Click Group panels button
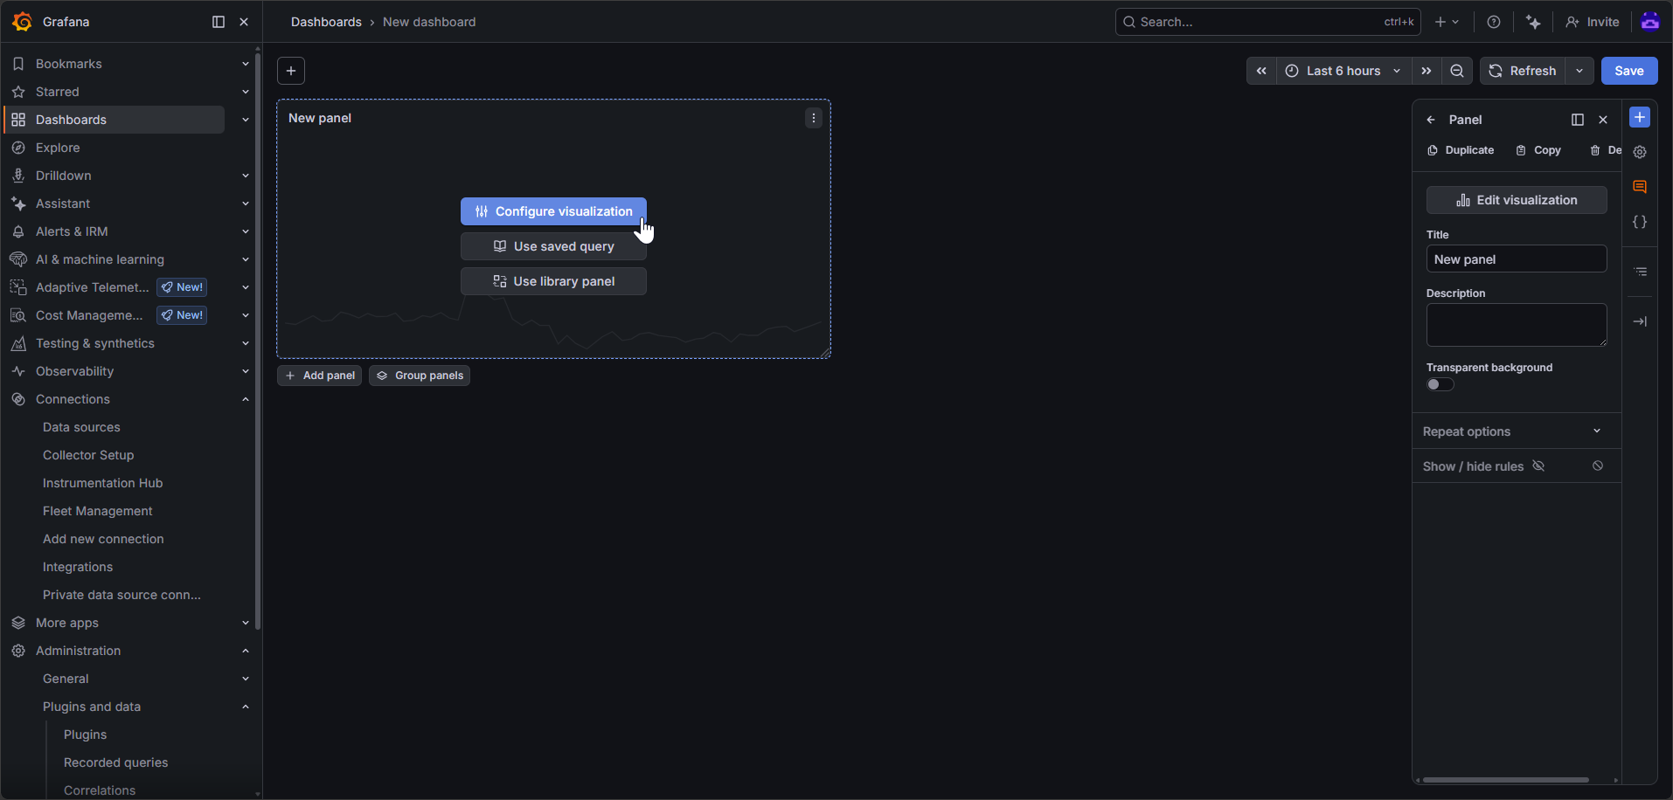This screenshot has width=1673, height=800. coord(420,376)
